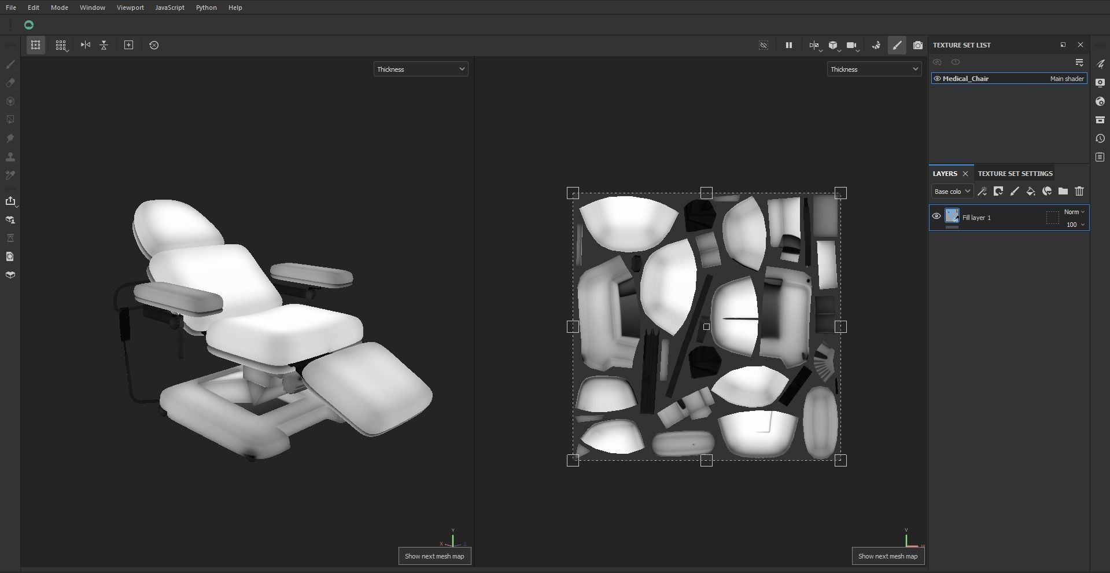Select the Polygon Fill tool
This screenshot has width=1110, height=573.
click(10, 120)
